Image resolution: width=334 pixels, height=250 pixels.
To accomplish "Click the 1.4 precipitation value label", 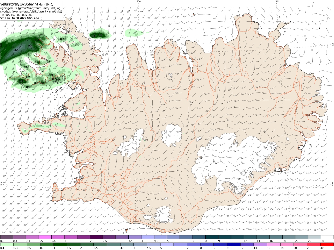I will coord(37,40).
